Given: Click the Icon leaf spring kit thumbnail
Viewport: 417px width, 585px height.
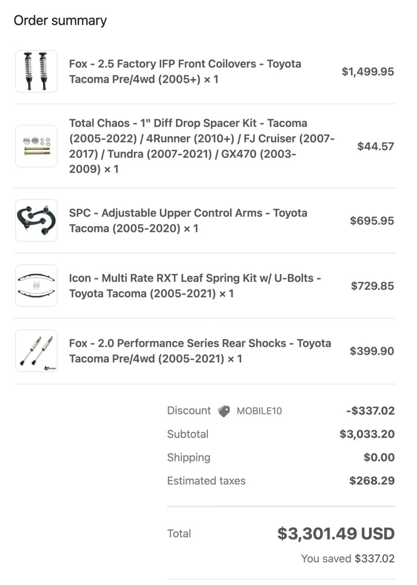Looking at the screenshot, I should (x=36, y=286).
